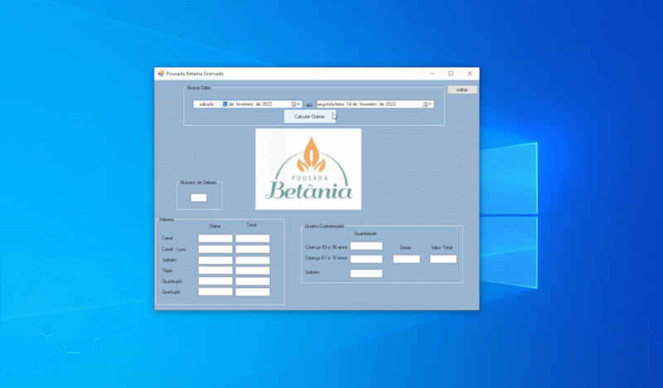Click the Quíntuplo Total field
Image resolution: width=663 pixels, height=388 pixels.
coord(253,292)
